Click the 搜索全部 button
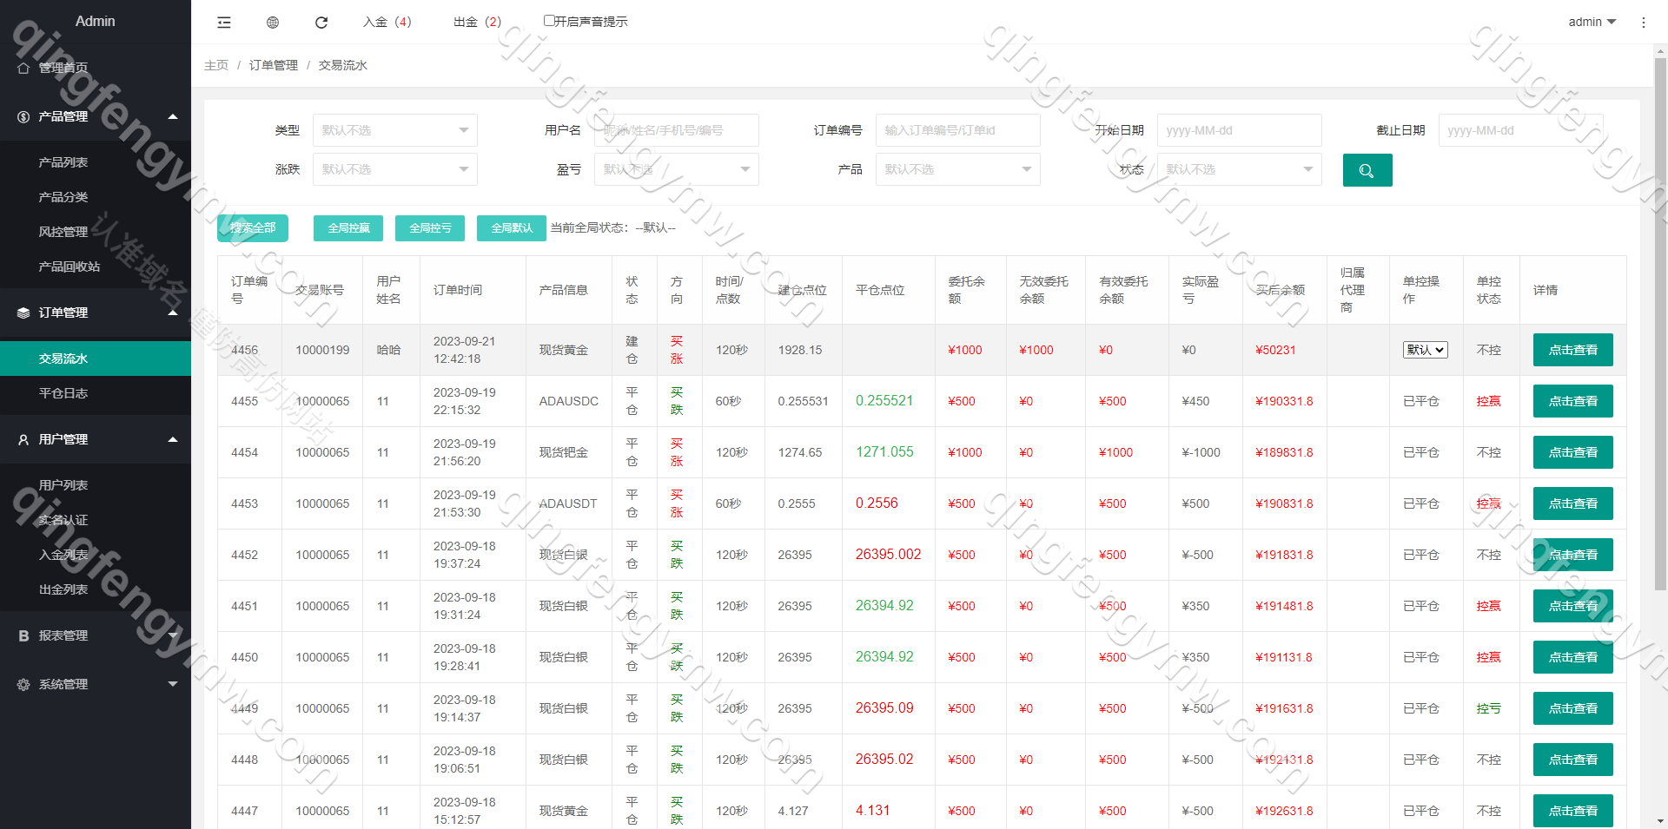The image size is (1668, 829). tap(253, 228)
